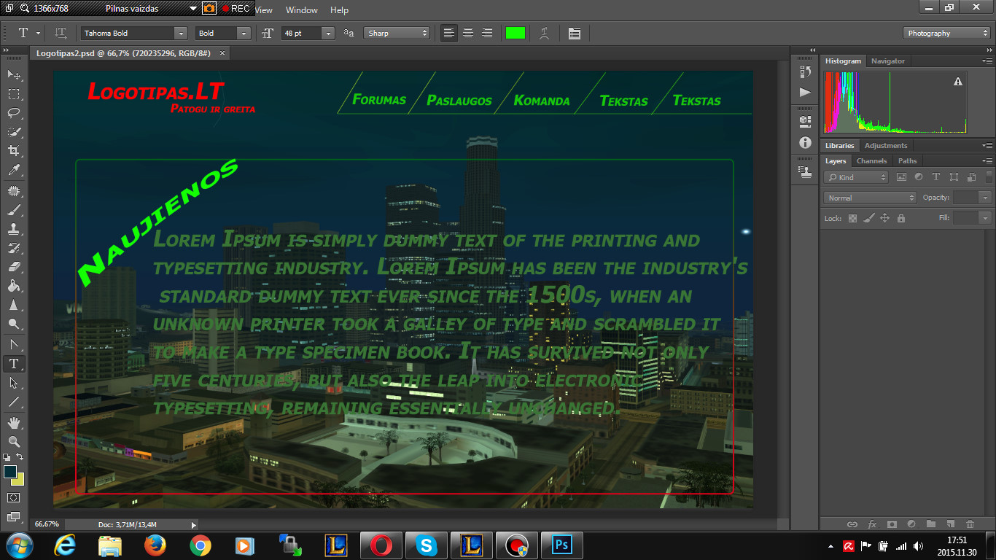Open the Histogram panel options menu
Screen dimensions: 996x560
click(x=987, y=61)
